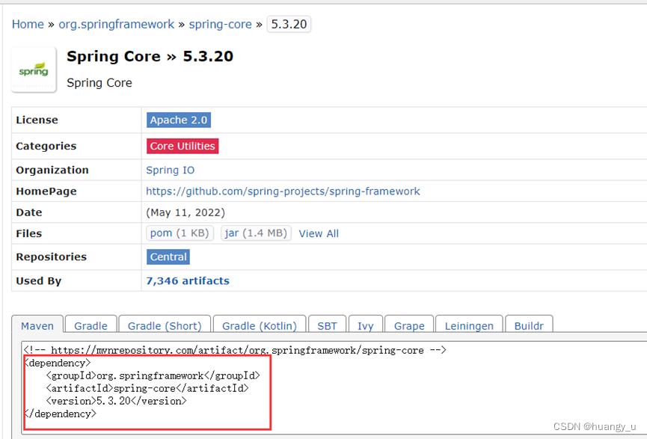
Task: Click the artifactId spring-core line in snippet
Action: pyautogui.click(x=147, y=388)
